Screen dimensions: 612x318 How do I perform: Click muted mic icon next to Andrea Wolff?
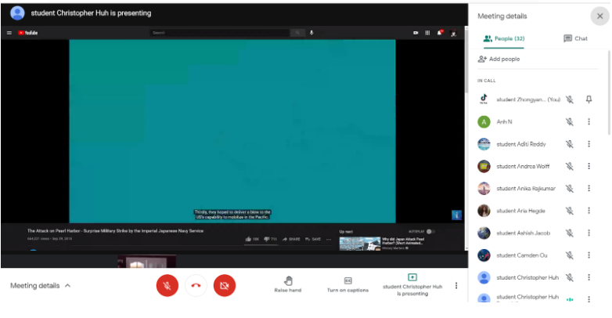click(570, 166)
